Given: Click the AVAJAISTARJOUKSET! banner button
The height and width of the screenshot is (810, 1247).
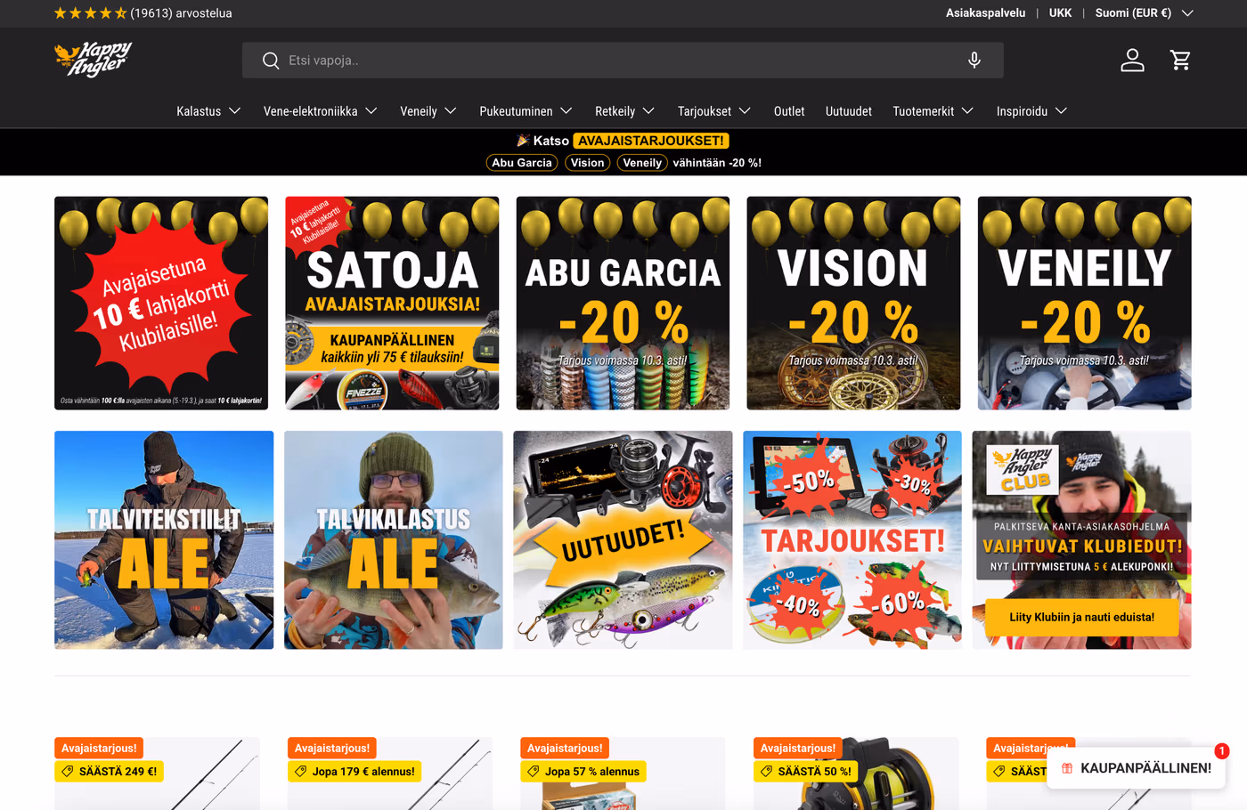Looking at the screenshot, I should point(651,141).
